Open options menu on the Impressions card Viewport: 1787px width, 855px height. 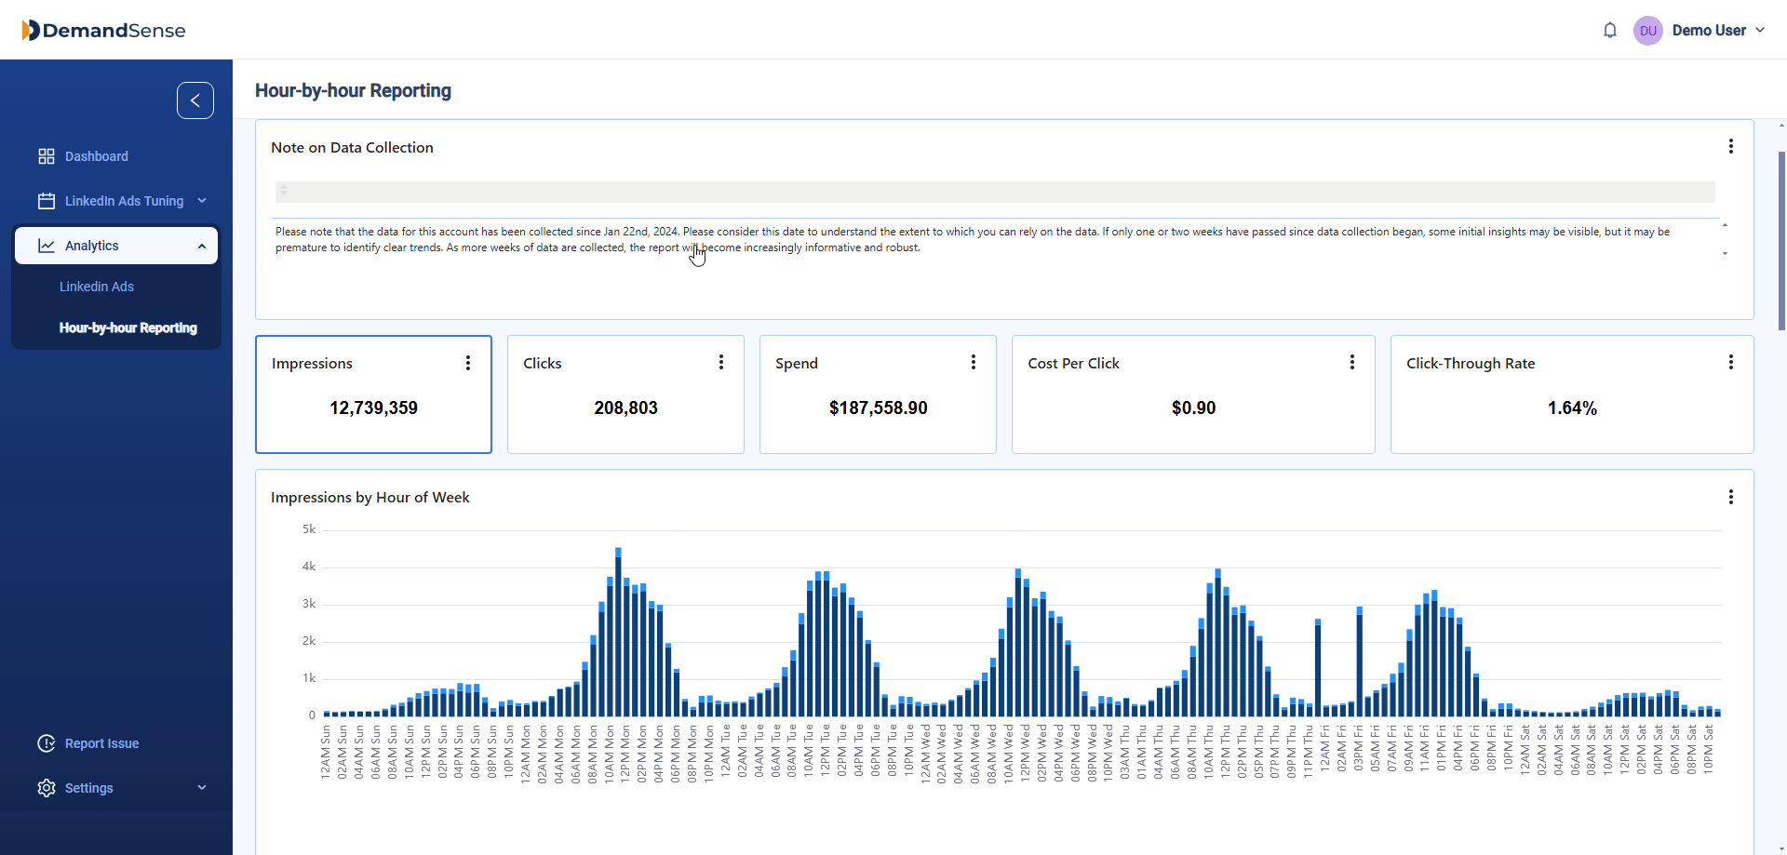(x=467, y=362)
